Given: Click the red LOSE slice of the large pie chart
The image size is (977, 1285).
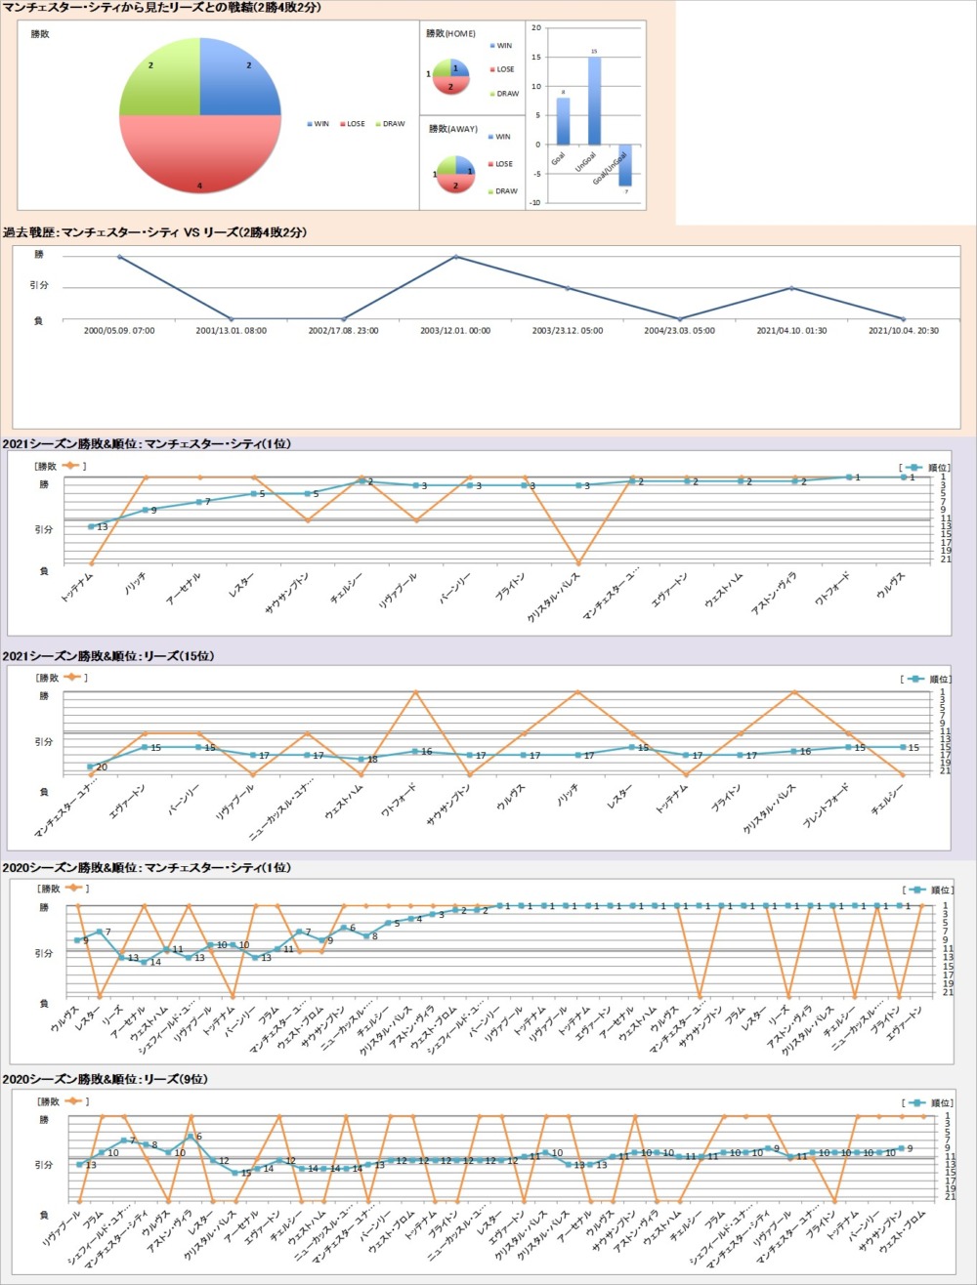Looking at the screenshot, I should tap(199, 156).
